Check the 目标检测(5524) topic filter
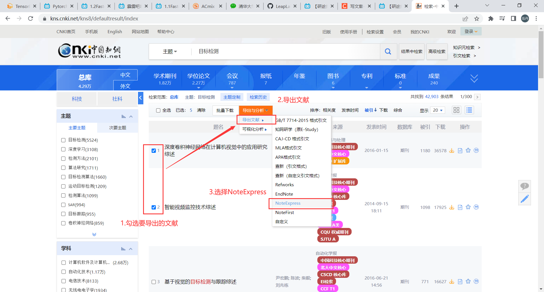Viewport: 544px width, 292px height. coord(63,140)
